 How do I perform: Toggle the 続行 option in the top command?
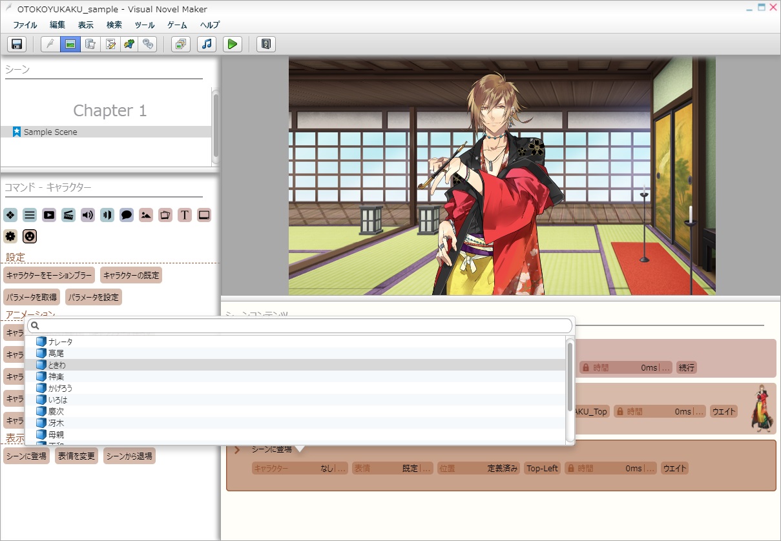(x=686, y=367)
